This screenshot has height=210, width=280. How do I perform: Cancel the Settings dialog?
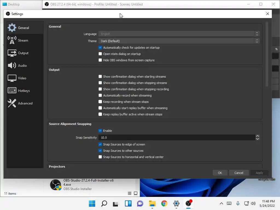239,173
